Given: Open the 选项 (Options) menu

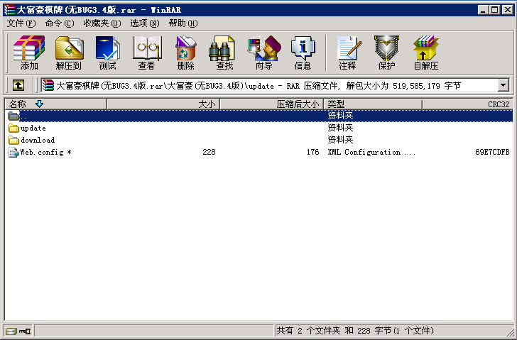Looking at the screenshot, I should [x=144, y=23].
